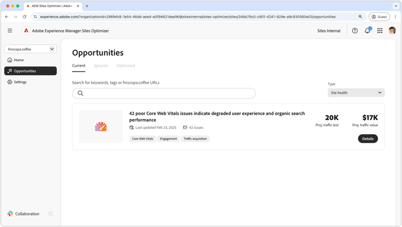Viewport: 402px width, 227px height.
Task: Click the issues count icon
Action: coord(185,127)
